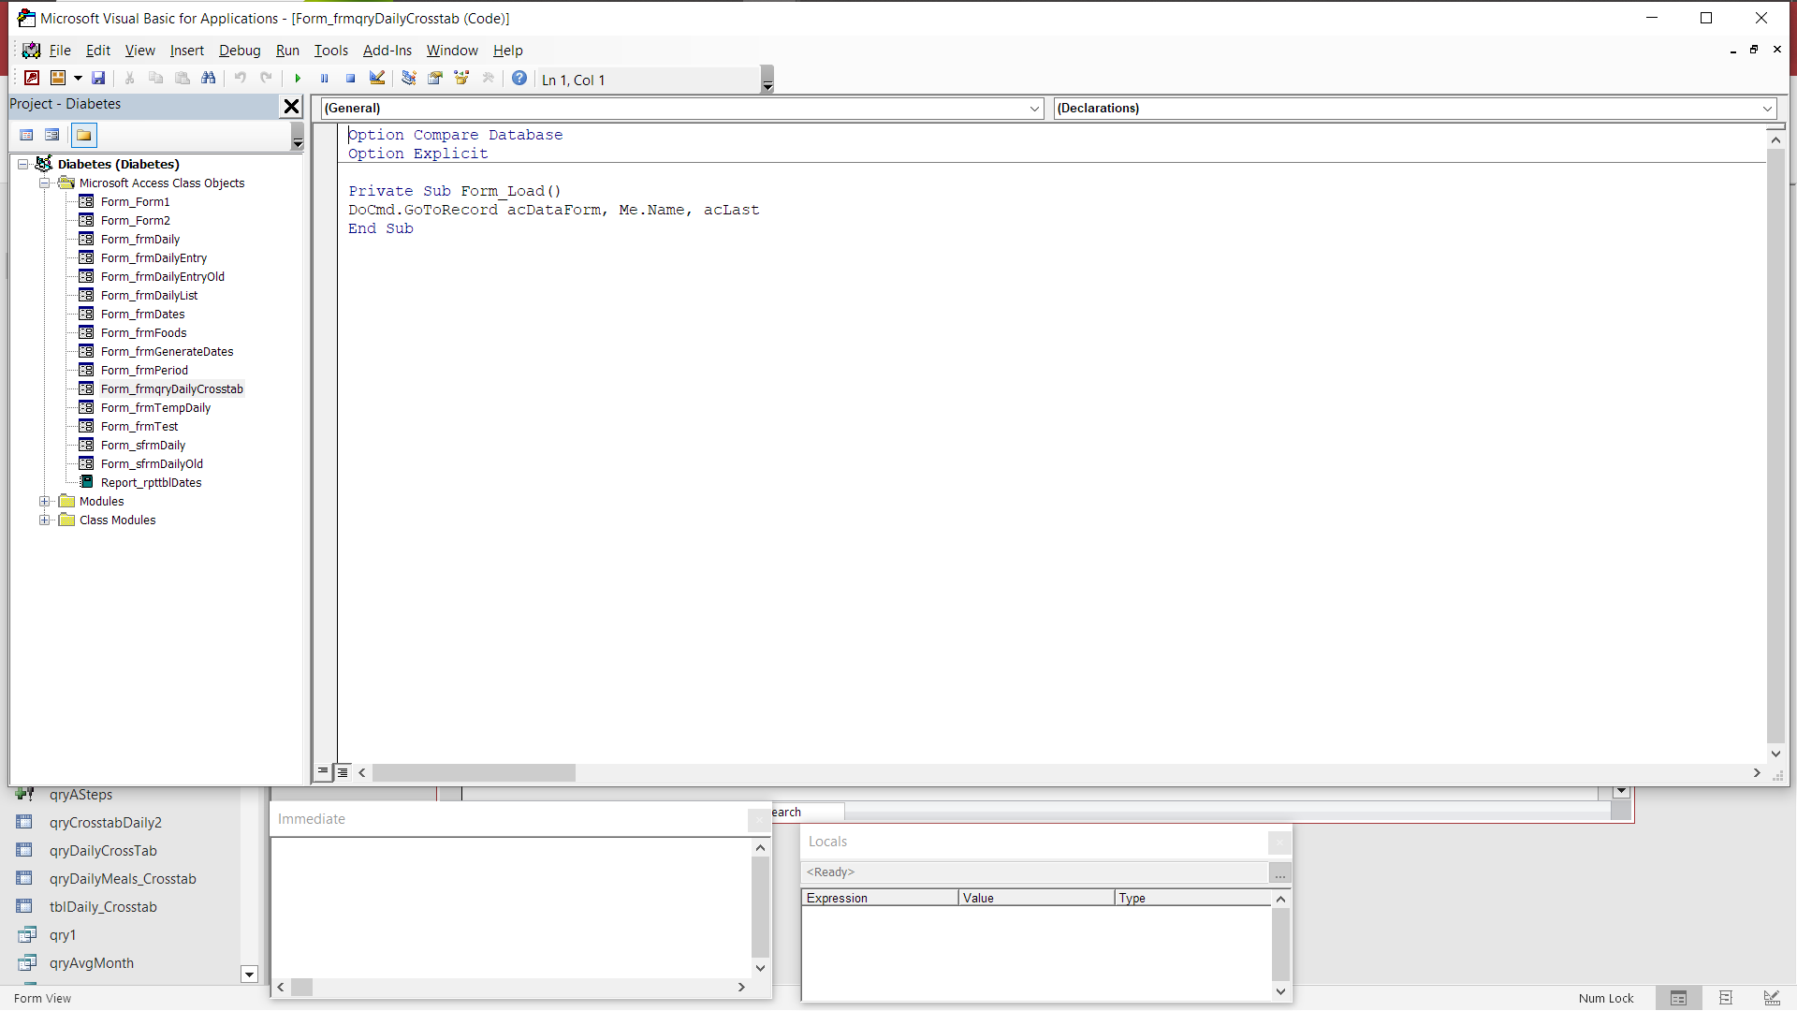Click the code window horizontal scrollbar thumb

click(474, 773)
